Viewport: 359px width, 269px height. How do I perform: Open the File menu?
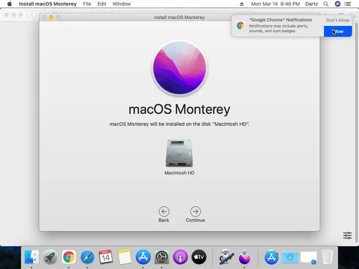[x=87, y=4]
